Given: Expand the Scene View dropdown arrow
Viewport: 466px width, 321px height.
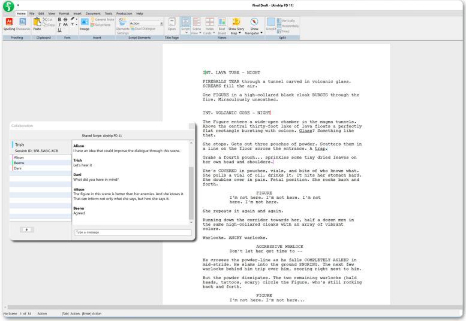Looking at the screenshot, I should click(200, 33).
